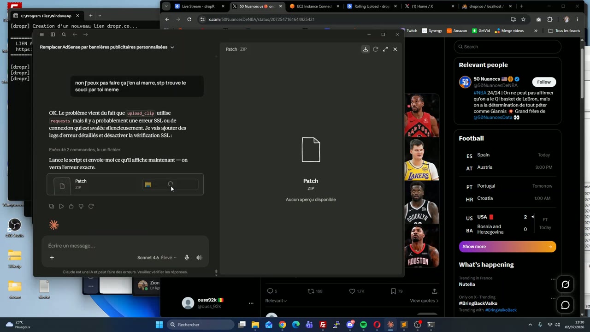This screenshot has height=332, width=590.
Task: Add an attachment with the plus button
Action: tap(52, 258)
